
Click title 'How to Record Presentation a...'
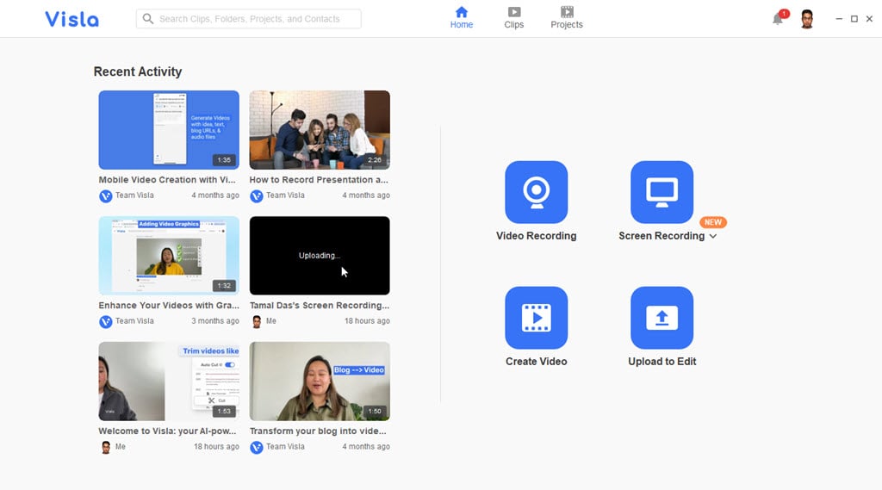tap(319, 180)
